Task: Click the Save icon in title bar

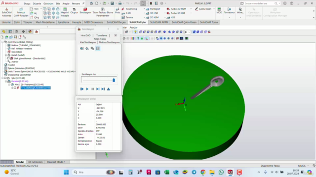Action: pyautogui.click(x=112, y=3)
